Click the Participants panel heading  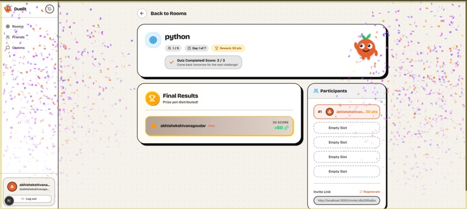coord(334,91)
